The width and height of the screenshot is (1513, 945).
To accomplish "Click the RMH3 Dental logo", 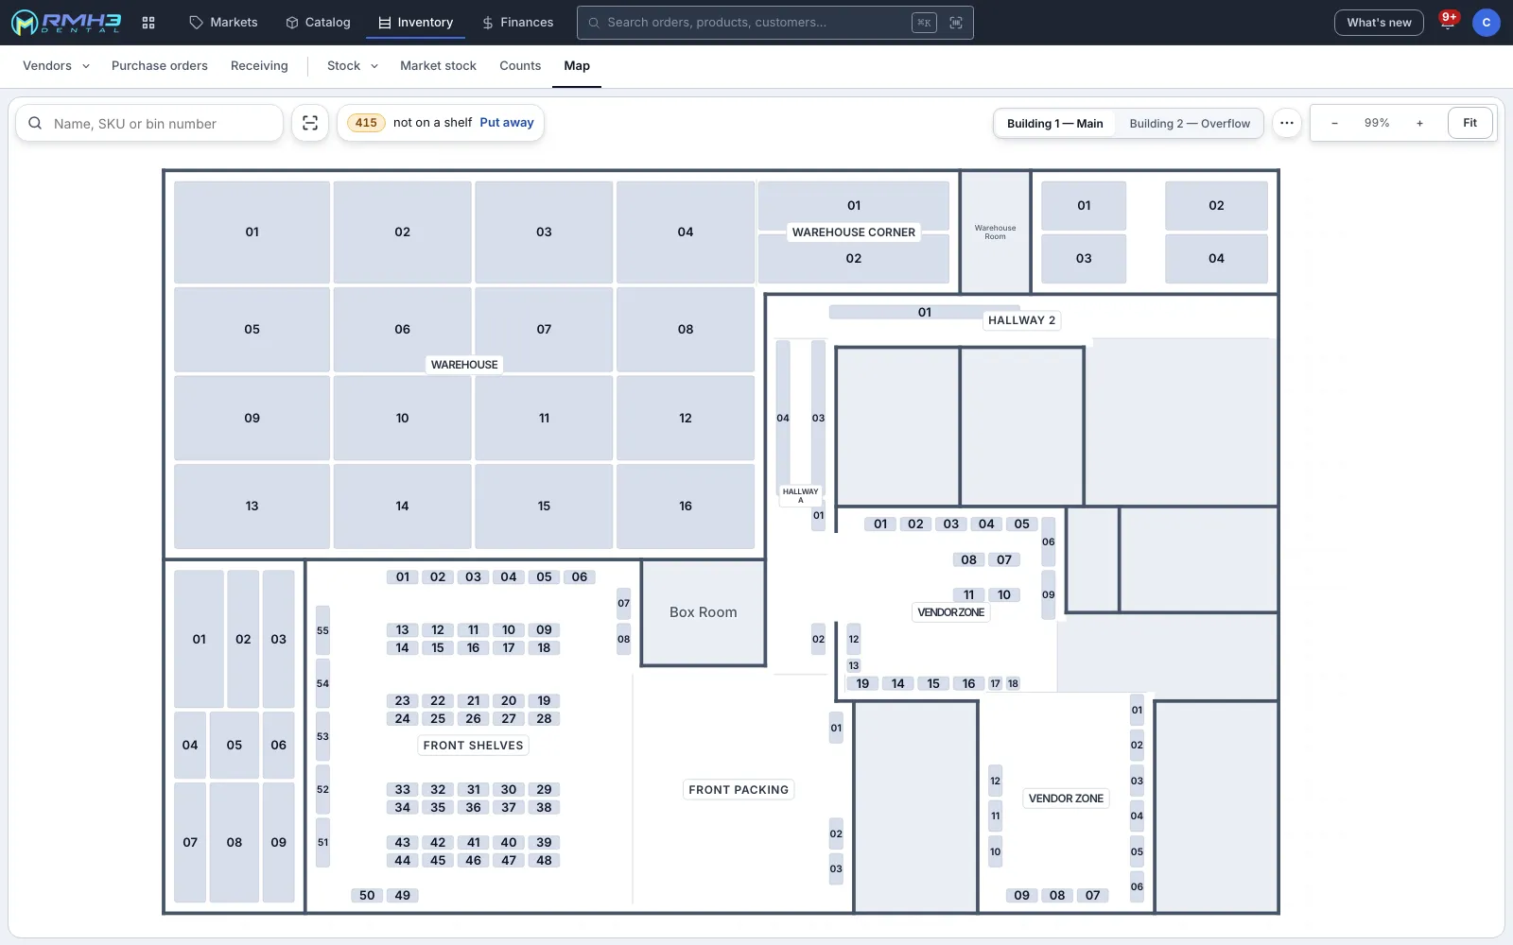I will click(x=65, y=23).
